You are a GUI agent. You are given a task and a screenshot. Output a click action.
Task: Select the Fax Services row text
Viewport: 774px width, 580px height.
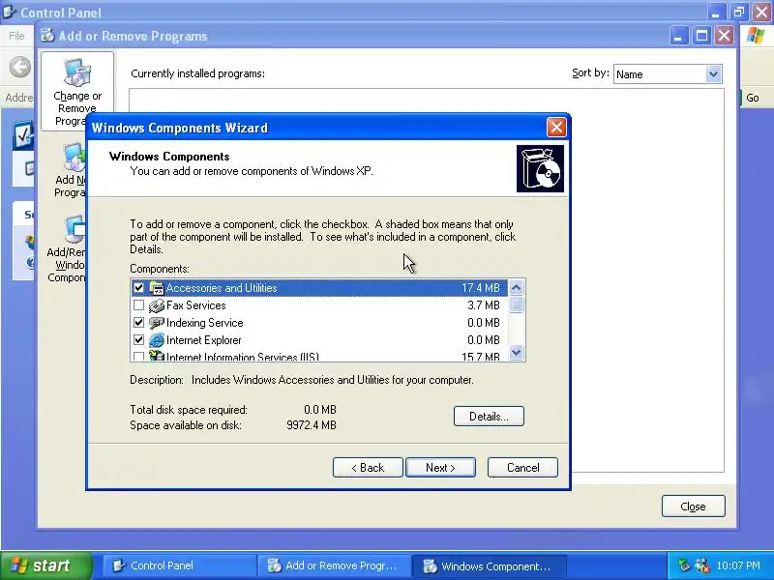[196, 305]
